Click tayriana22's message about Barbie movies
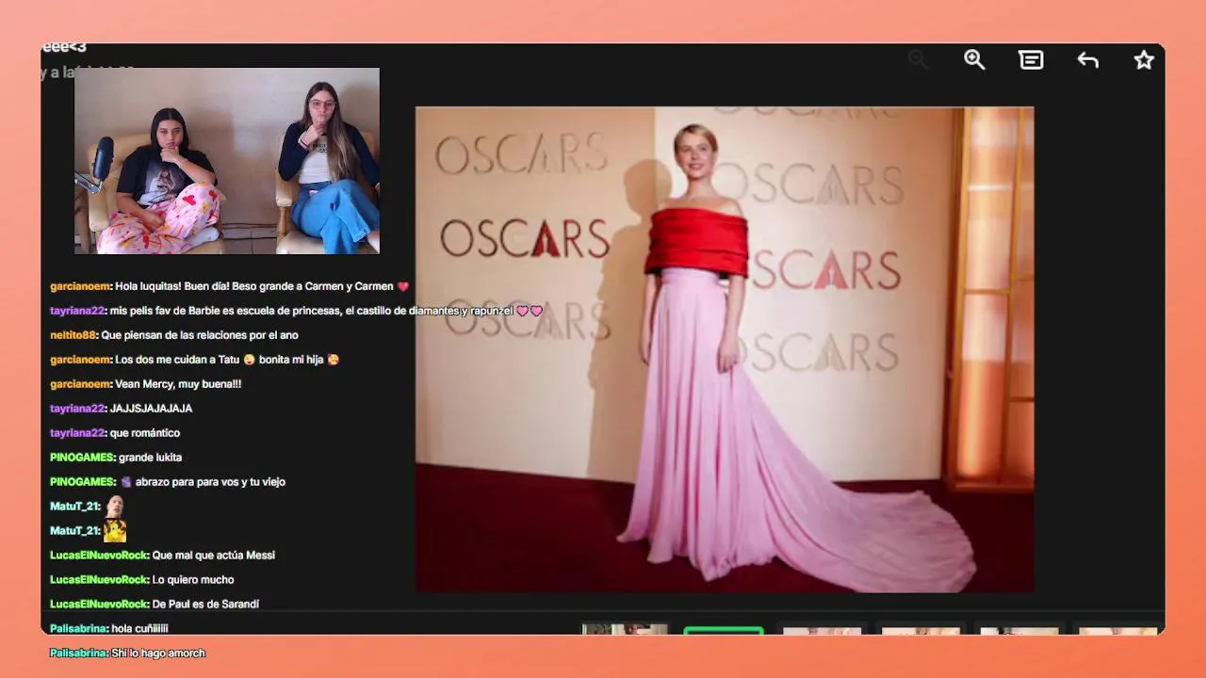The height and width of the screenshot is (678, 1206). 296,311
